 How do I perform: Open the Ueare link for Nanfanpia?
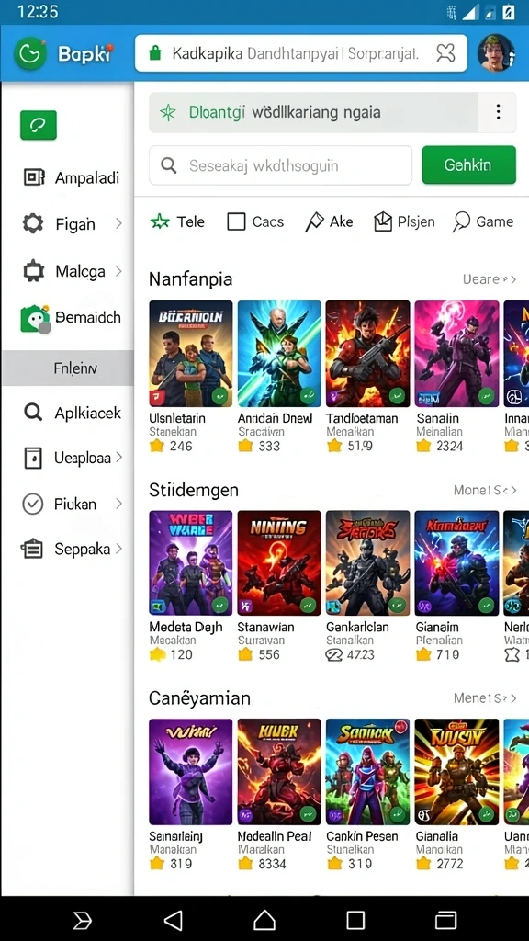[489, 279]
